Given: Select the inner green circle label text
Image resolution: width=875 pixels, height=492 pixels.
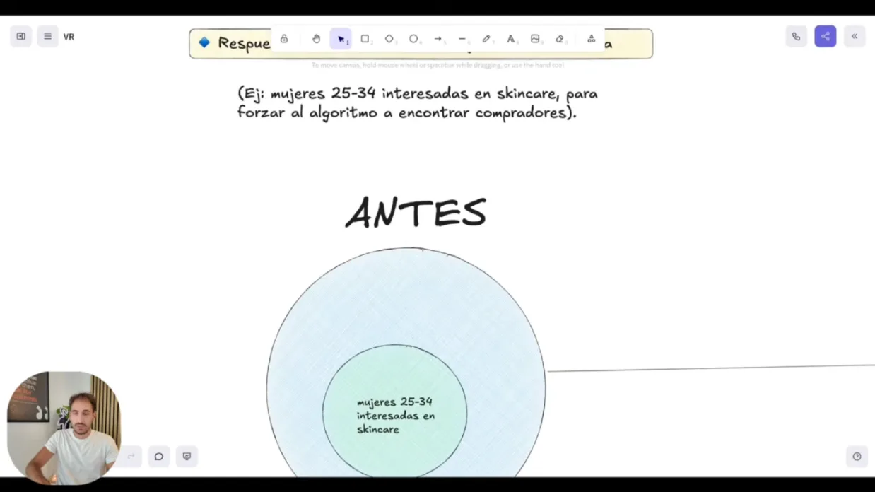Looking at the screenshot, I should coord(396,416).
